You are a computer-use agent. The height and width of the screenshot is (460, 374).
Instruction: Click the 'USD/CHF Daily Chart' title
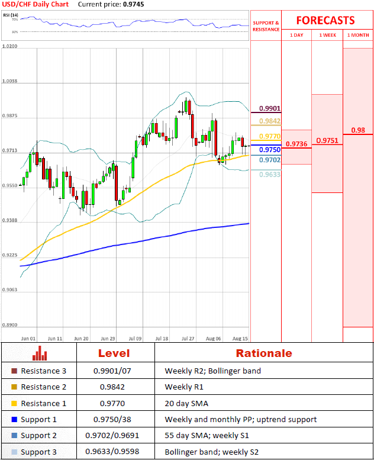(x=35, y=4)
